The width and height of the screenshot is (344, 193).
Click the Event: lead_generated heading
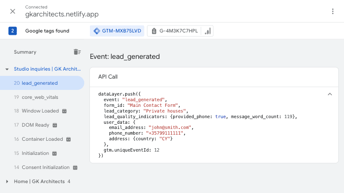pos(125,56)
